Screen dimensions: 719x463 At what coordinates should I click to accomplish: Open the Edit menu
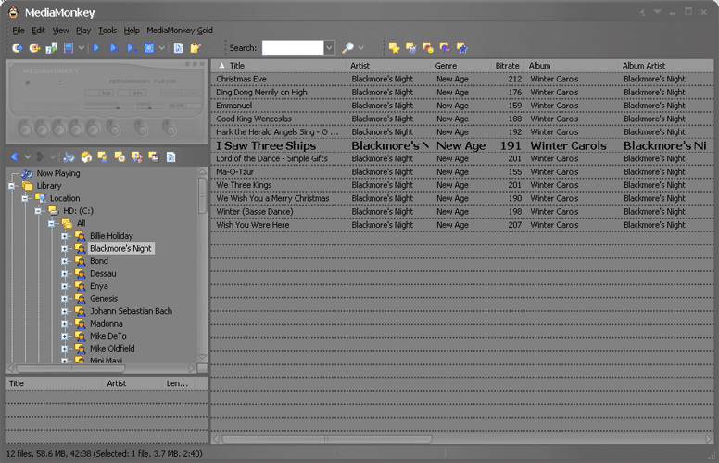coord(38,31)
